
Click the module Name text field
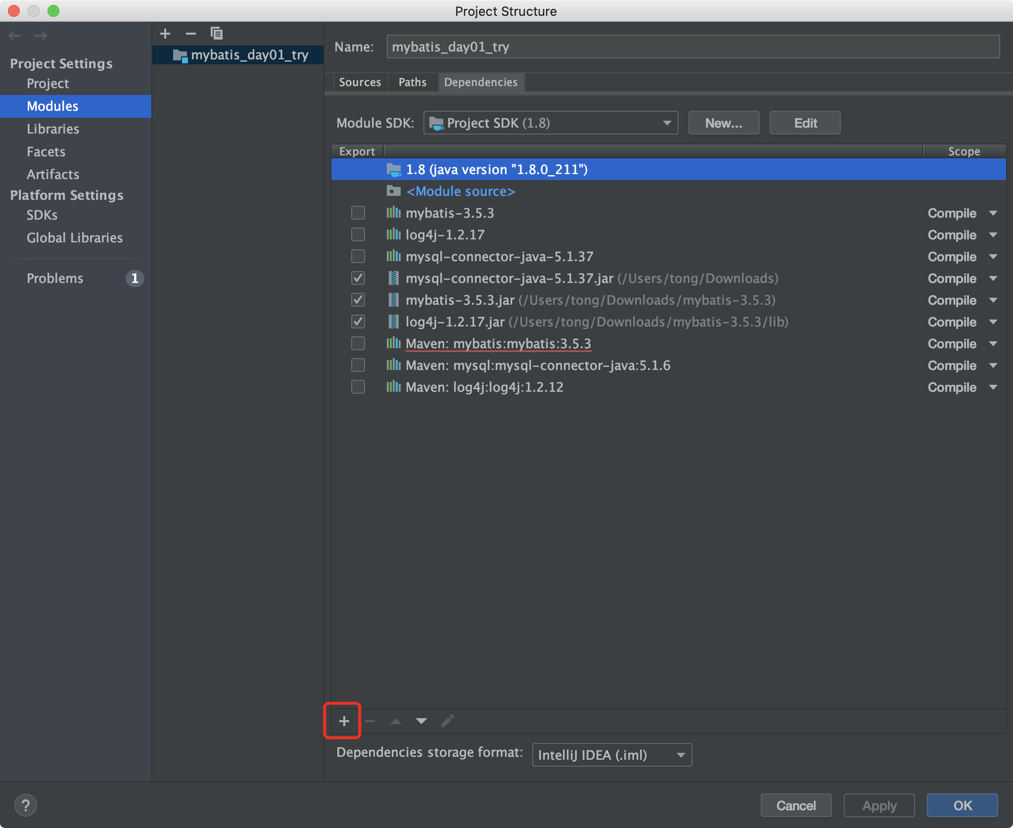click(692, 47)
